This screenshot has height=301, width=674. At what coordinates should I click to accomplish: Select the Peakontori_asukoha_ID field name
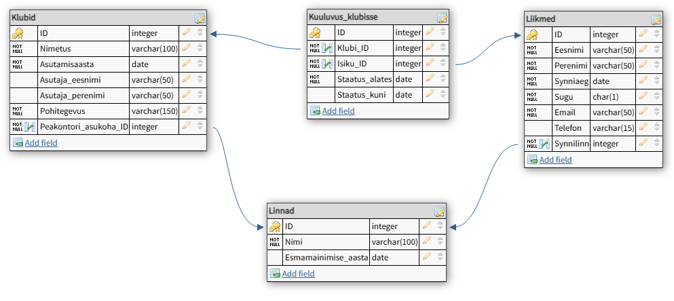click(84, 127)
